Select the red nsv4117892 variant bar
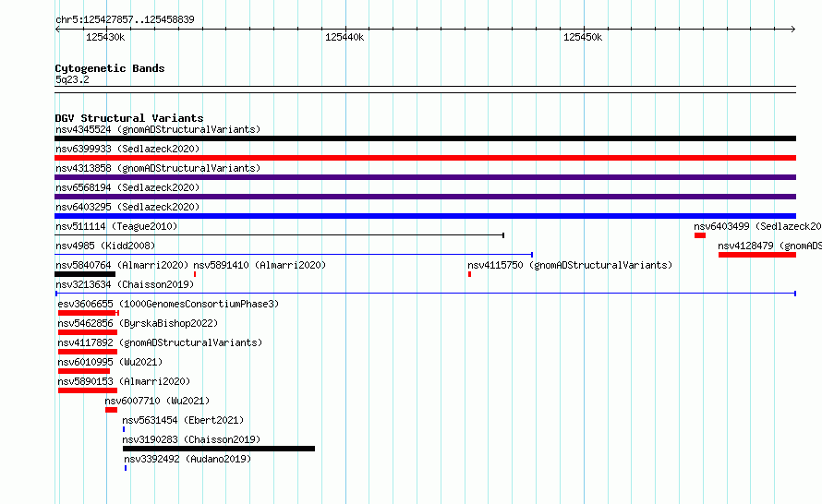Viewport: 822px width, 504px height. click(x=88, y=352)
